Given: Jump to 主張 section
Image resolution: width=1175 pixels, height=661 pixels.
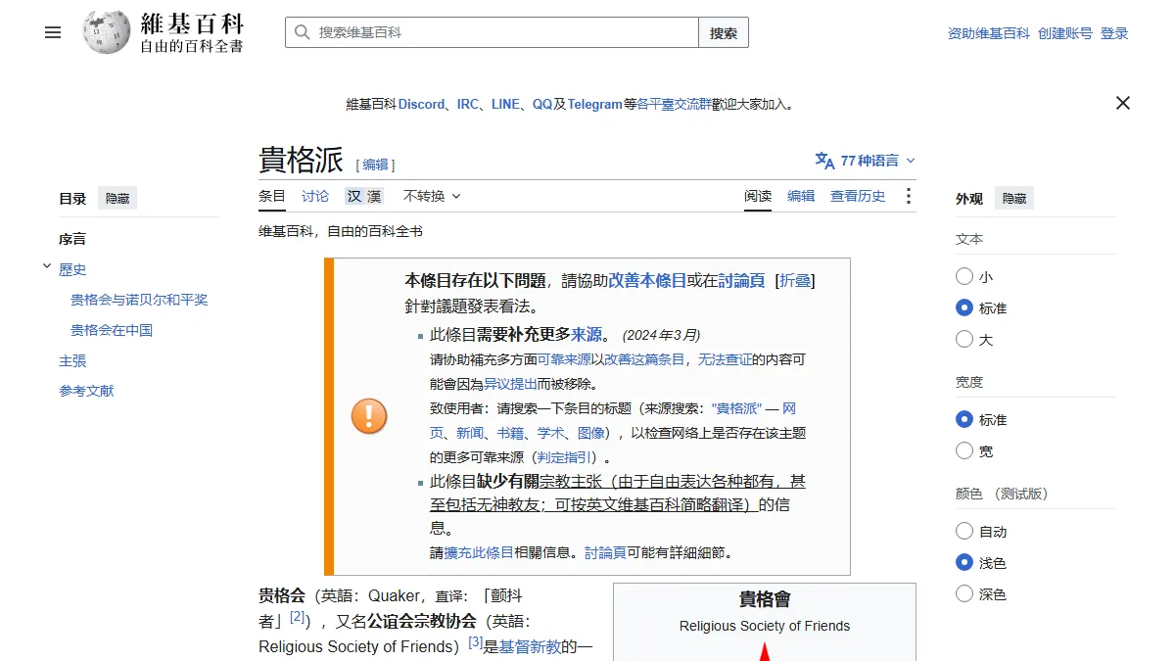Looking at the screenshot, I should (72, 360).
